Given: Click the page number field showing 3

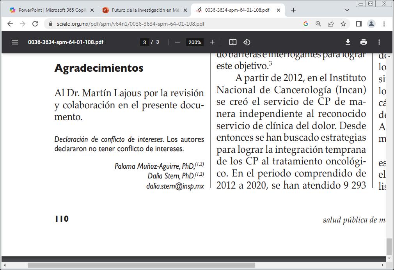Looking at the screenshot, I should click(144, 42).
